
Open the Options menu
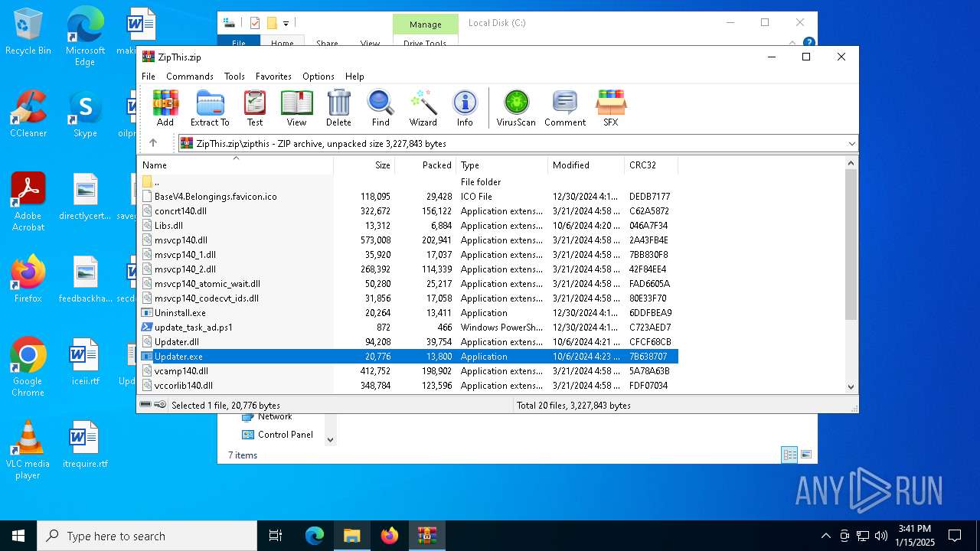(x=318, y=77)
